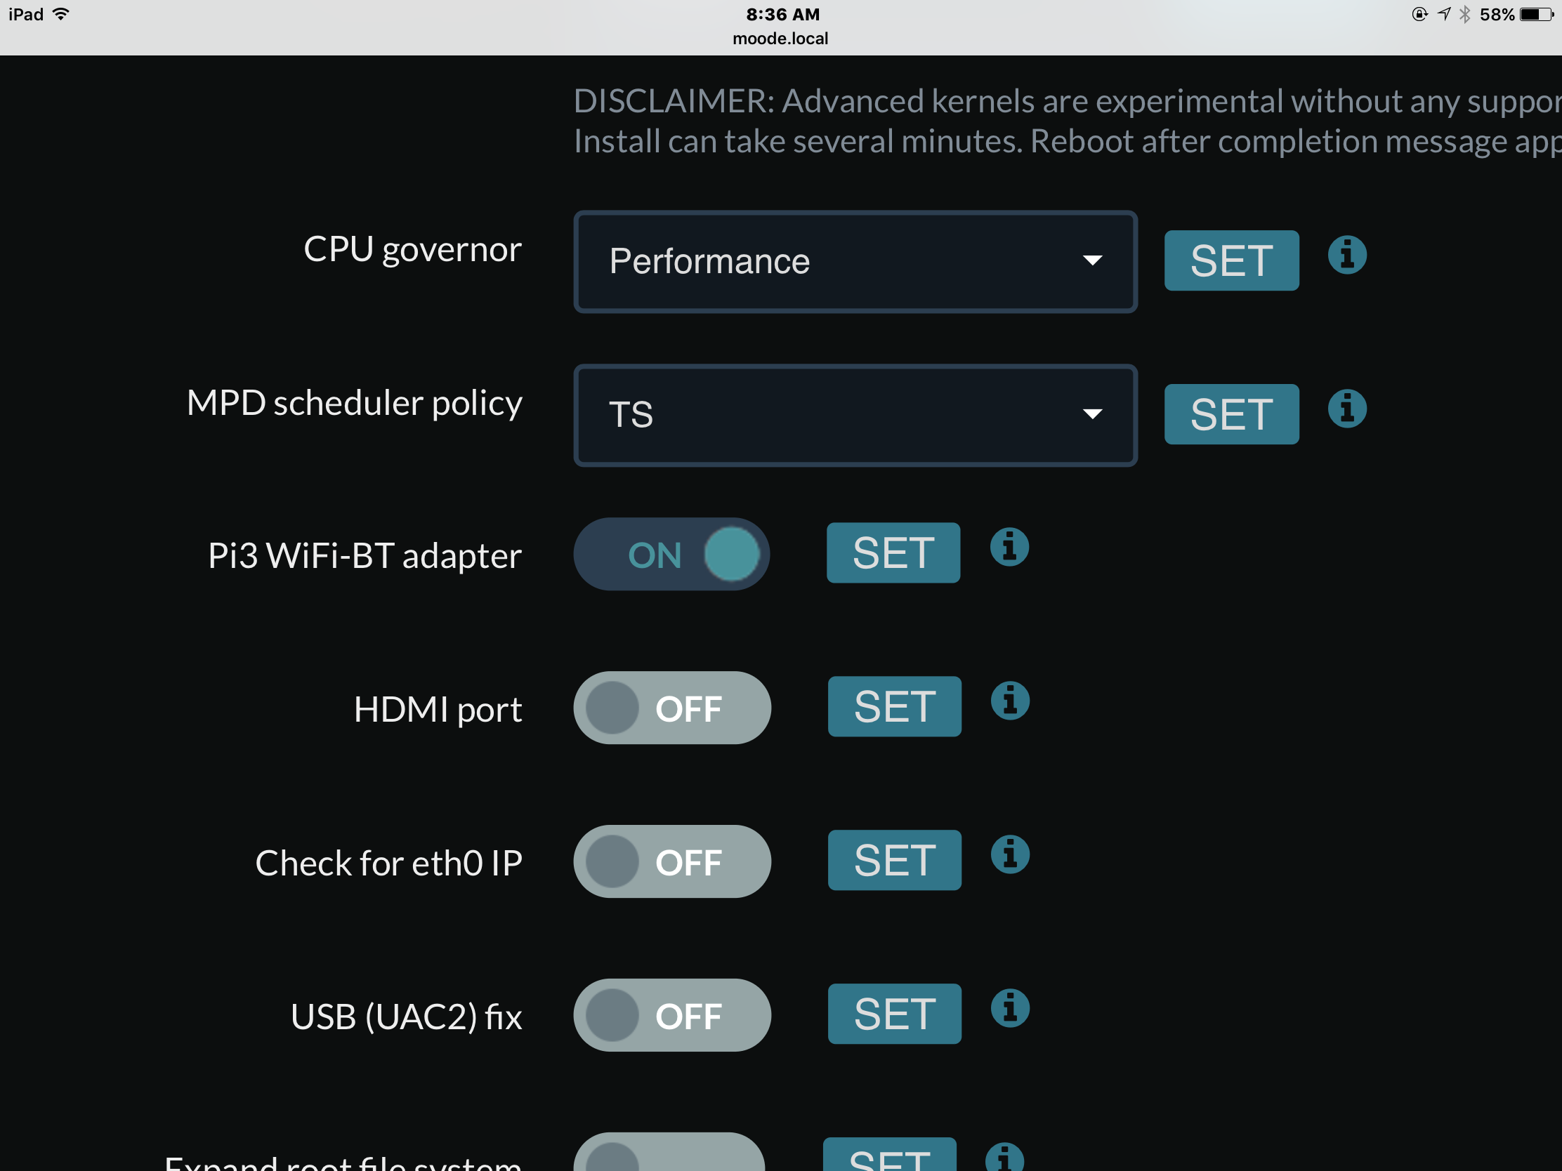Click the CPU governor dropdown arrow
1562x1171 pixels.
click(x=1092, y=260)
